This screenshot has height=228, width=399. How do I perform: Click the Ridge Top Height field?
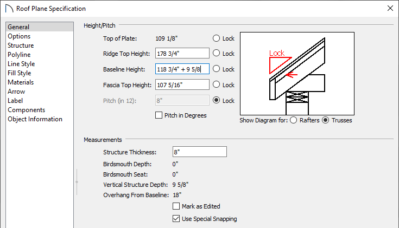click(182, 53)
